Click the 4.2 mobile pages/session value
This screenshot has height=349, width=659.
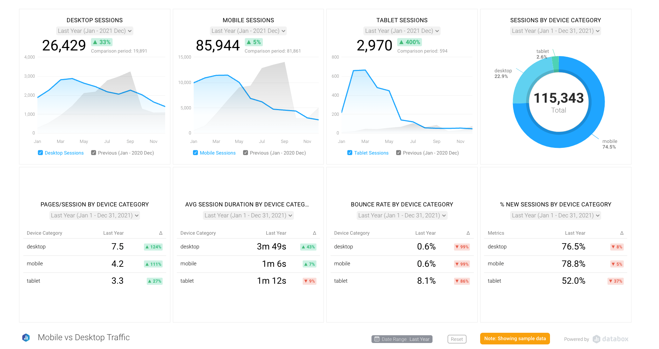(117, 264)
